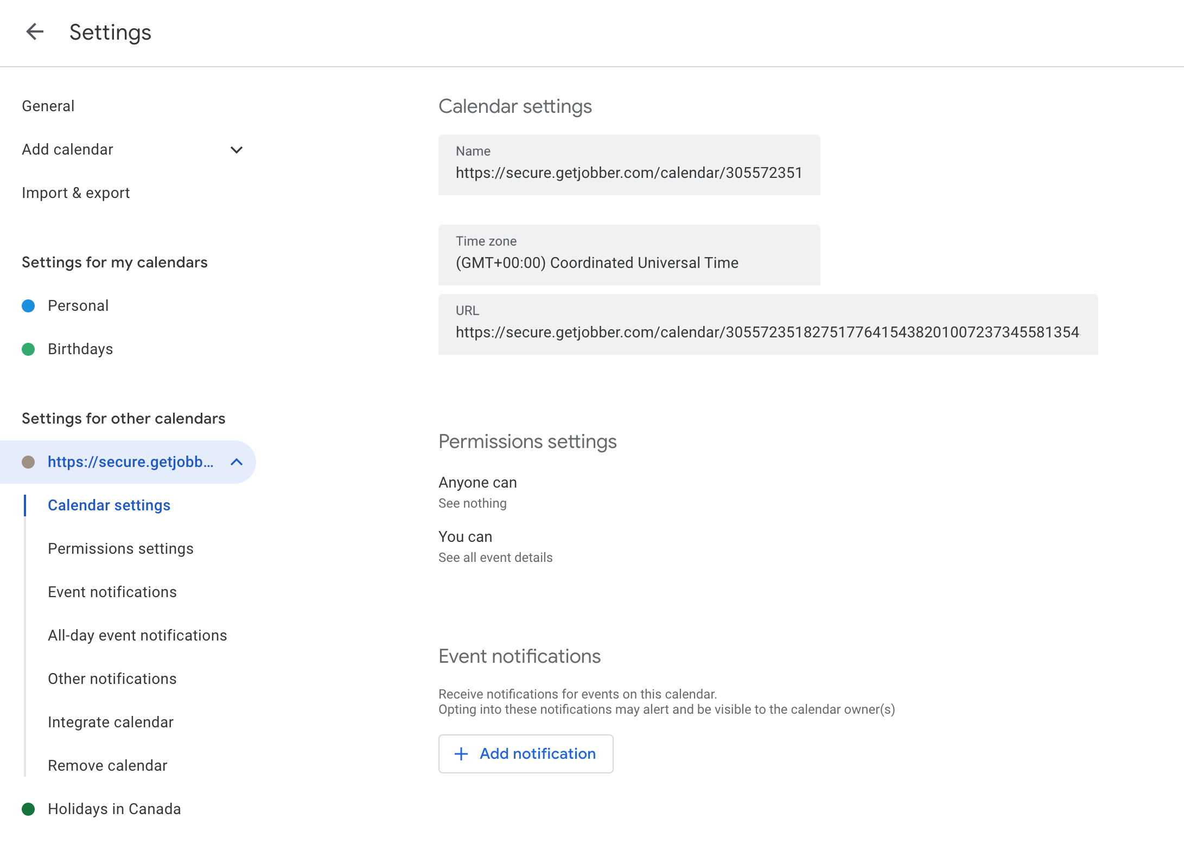This screenshot has height=845, width=1184.
Task: Click the green Birthdays calendar dot
Action: [x=28, y=349]
